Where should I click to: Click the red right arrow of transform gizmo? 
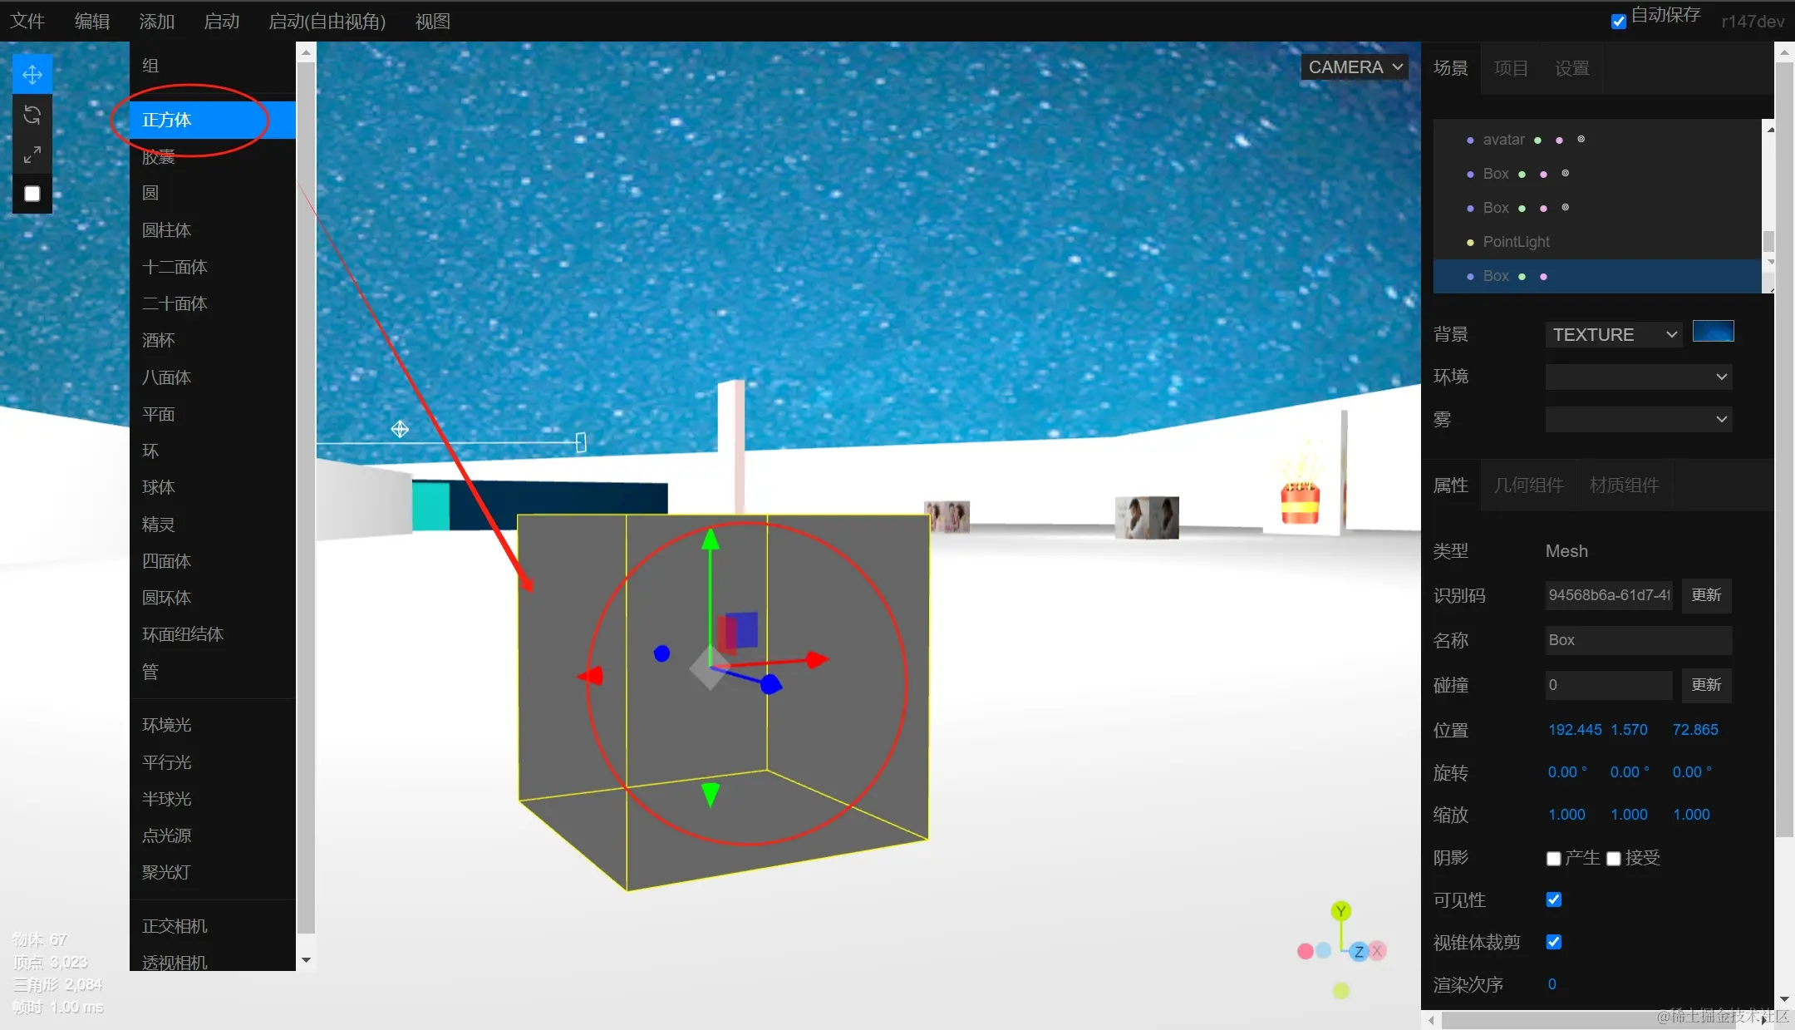pyautogui.click(x=816, y=659)
